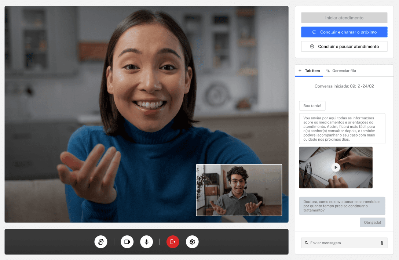Click the self-view video thumbnail
The width and height of the screenshot is (399, 260).
tap(239, 190)
